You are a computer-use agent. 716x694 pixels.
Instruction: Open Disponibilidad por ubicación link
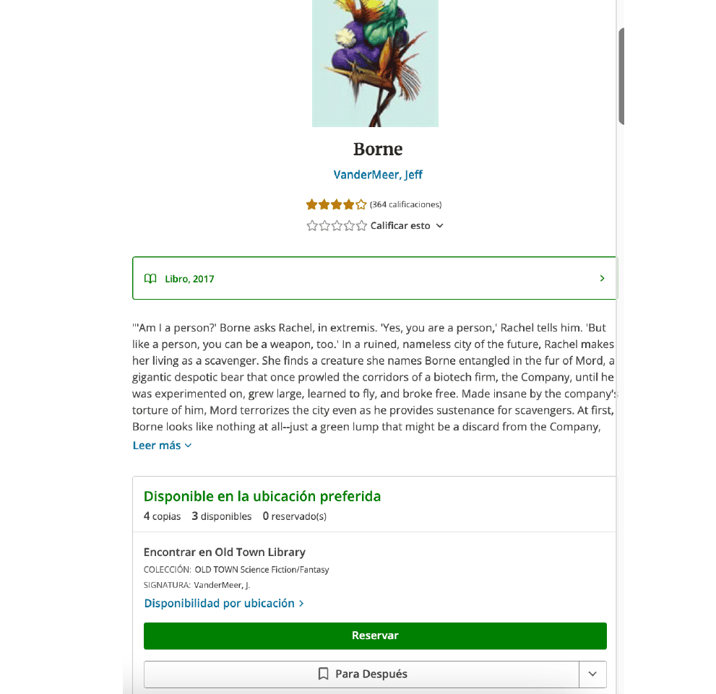pos(224,603)
